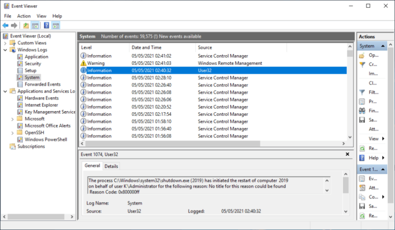Image resolution: width=395 pixels, height=230 pixels.
Task: Click the Up One Level folder icon
Action: pyautogui.click(x=26, y=25)
